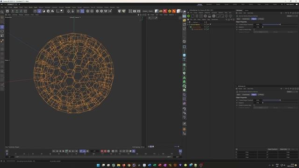The width and height of the screenshot is (299, 168).
Task: Click the red Record Active Objects button
Action: tap(102, 151)
